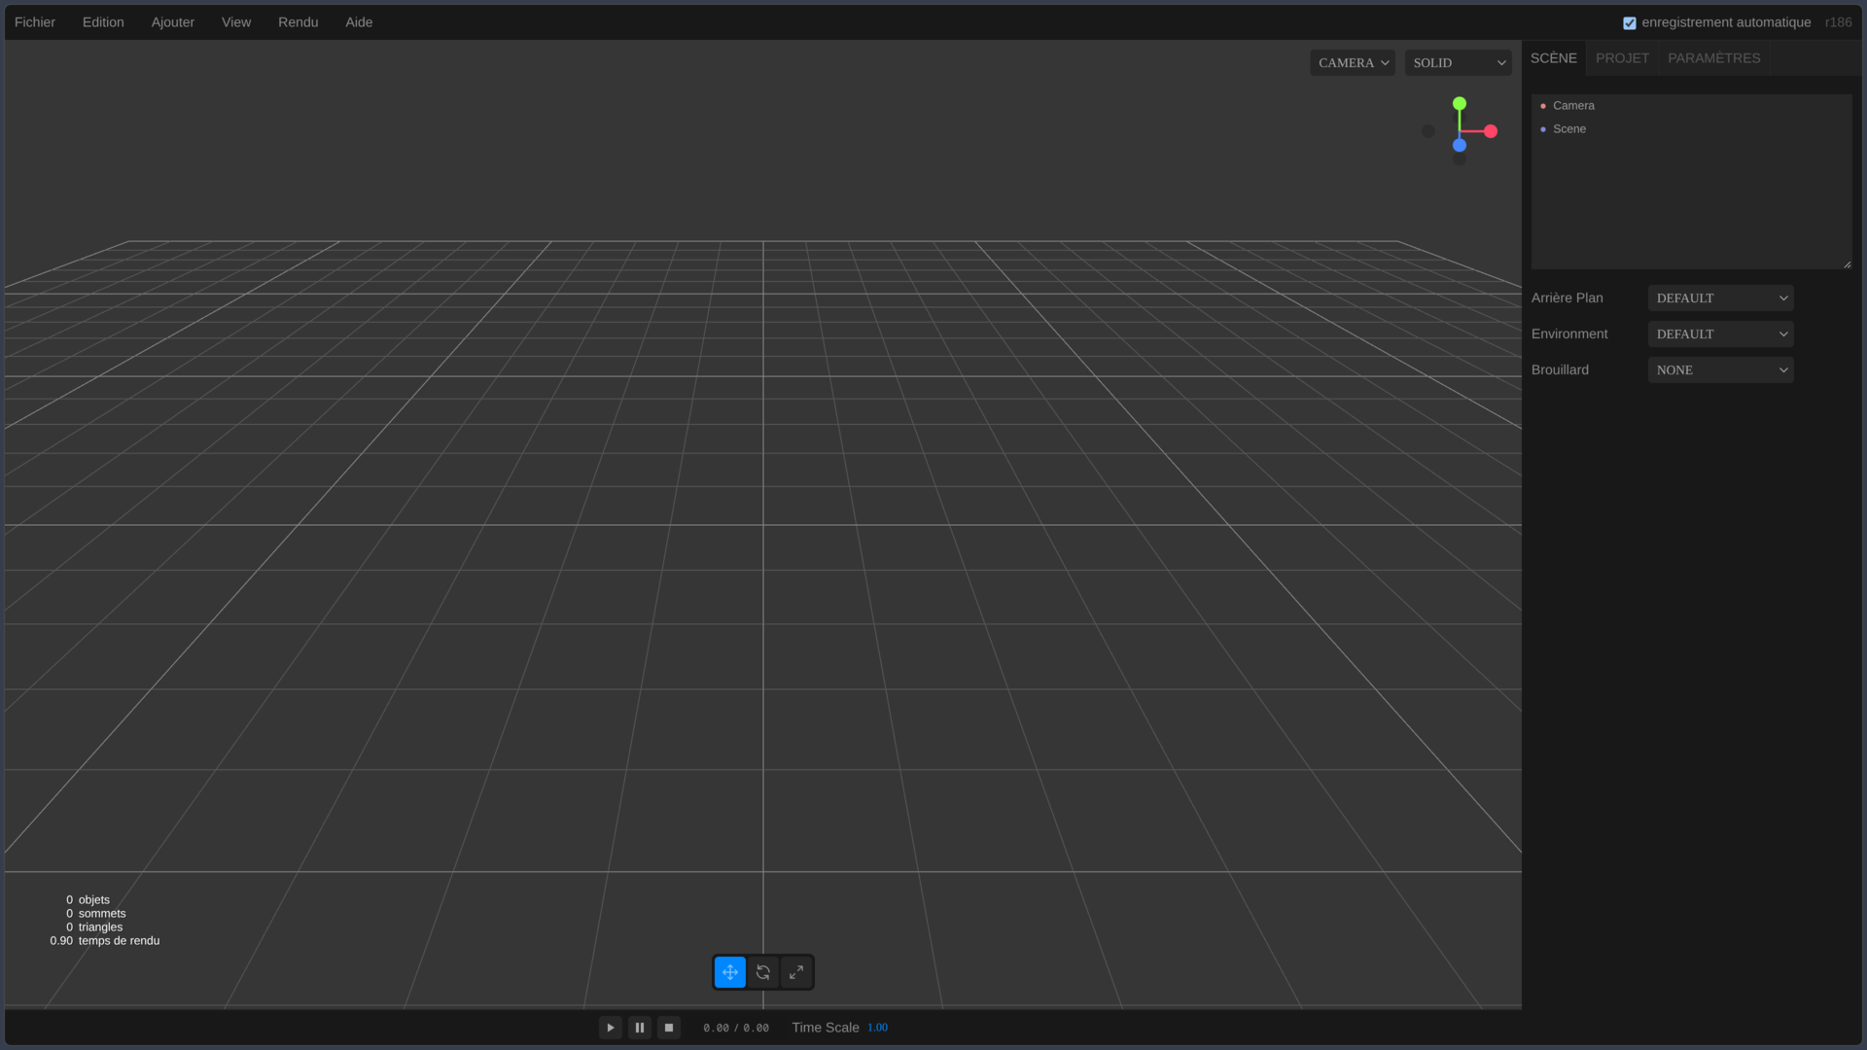Open the CAMERA viewport dropdown
Viewport: 1867px width, 1050px height.
point(1353,63)
